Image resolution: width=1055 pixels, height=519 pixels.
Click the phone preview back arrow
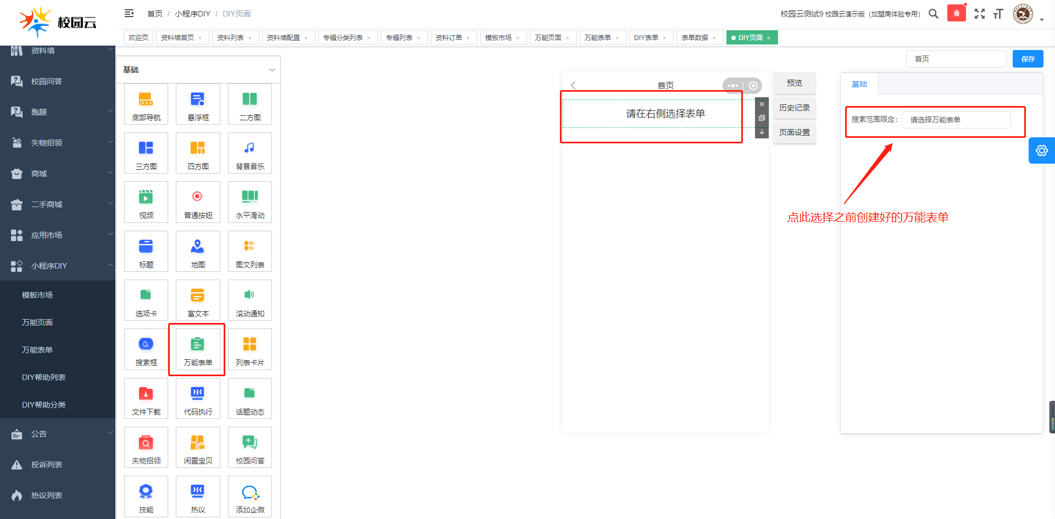[573, 85]
